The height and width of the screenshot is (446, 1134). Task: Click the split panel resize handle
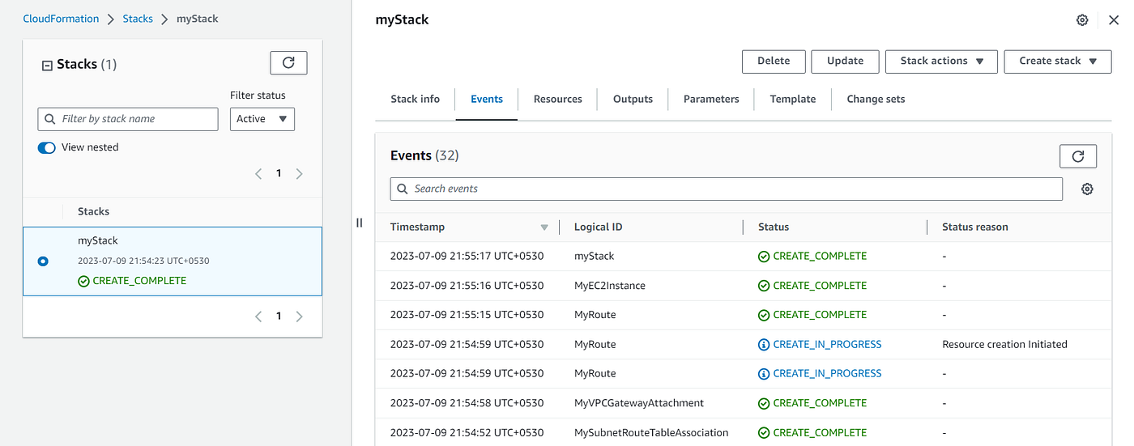click(x=359, y=223)
